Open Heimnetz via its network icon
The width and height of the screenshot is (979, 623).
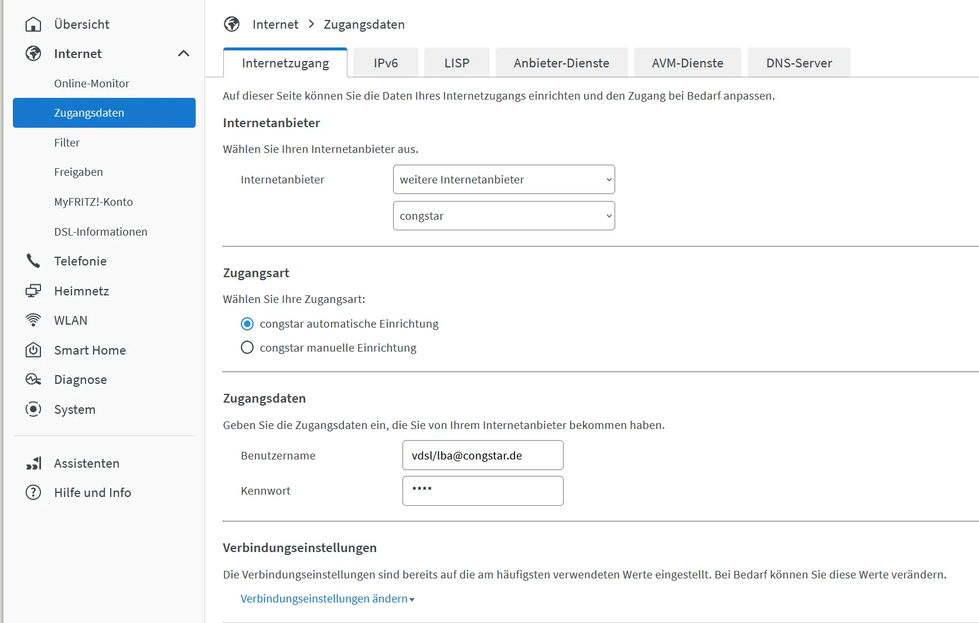(33, 291)
